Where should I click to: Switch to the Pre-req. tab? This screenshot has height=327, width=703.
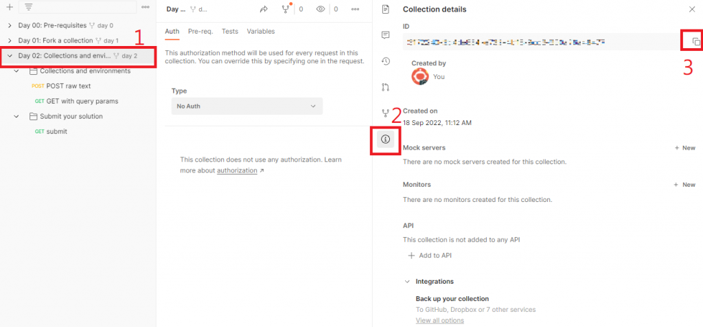click(x=200, y=32)
